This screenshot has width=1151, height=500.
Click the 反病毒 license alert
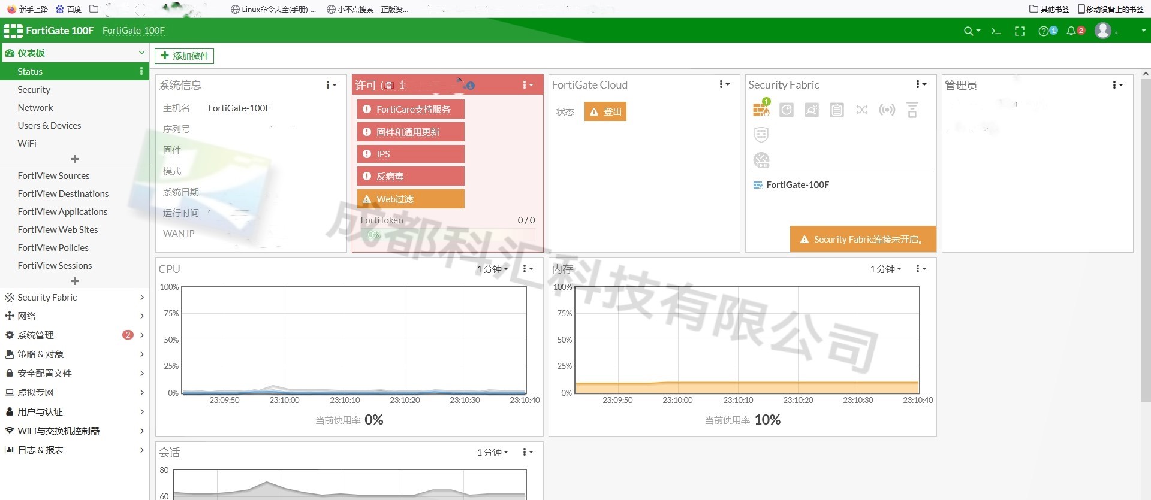[x=411, y=176]
